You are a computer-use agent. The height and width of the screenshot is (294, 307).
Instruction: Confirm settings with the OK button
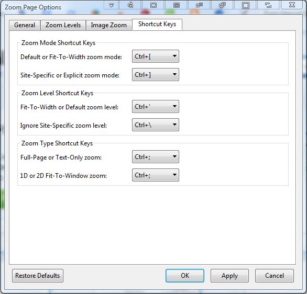point(185,276)
